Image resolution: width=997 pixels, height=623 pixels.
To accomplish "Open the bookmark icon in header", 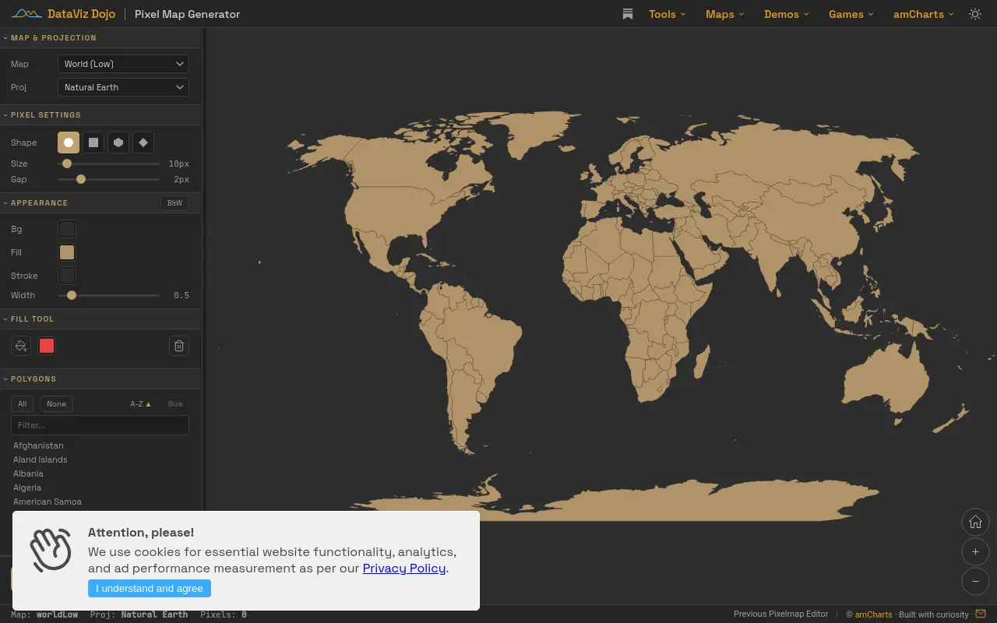I will coord(628,14).
